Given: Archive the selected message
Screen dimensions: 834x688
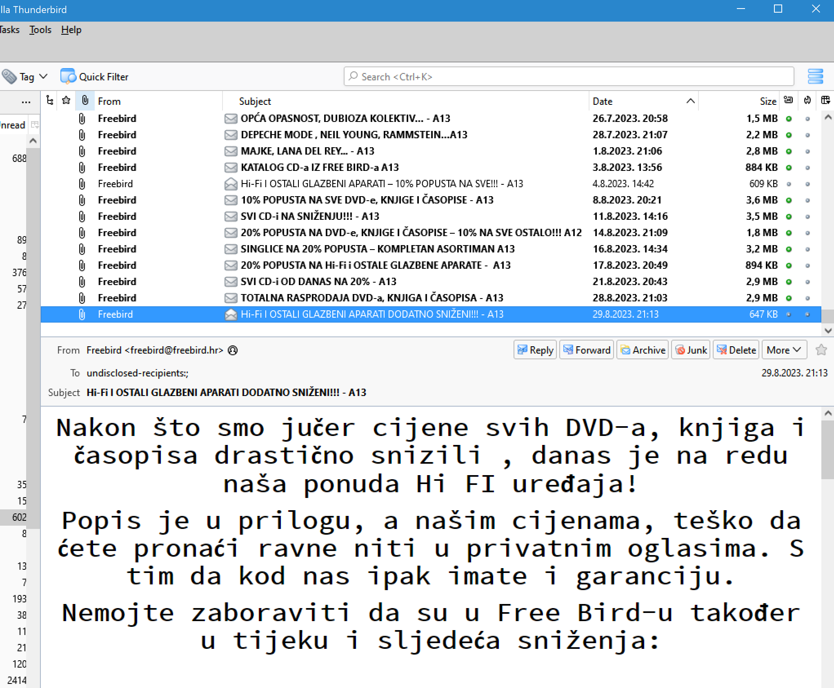Looking at the screenshot, I should (x=643, y=350).
